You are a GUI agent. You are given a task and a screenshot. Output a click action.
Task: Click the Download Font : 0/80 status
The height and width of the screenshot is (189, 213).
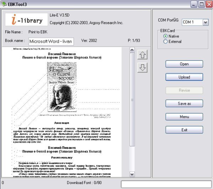[x=84, y=183]
